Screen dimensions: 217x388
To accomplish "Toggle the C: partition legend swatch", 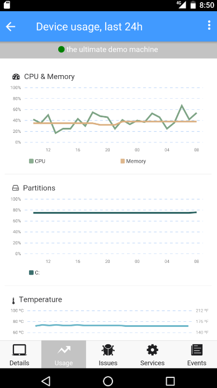I will (31, 272).
